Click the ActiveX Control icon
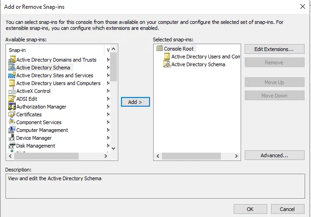 pyautogui.click(x=12, y=91)
